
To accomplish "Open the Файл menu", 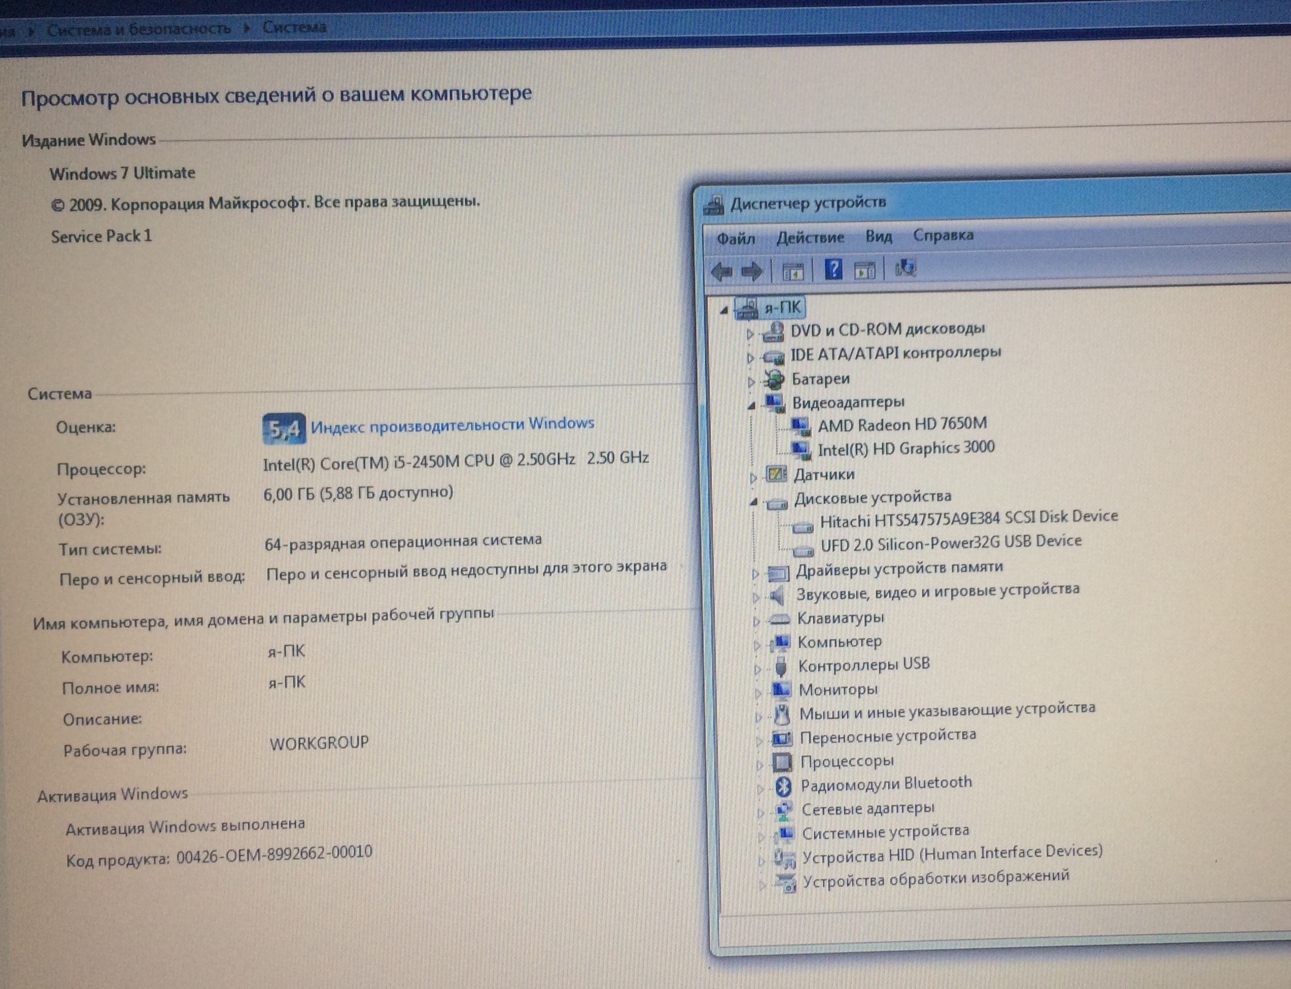I will point(736,238).
